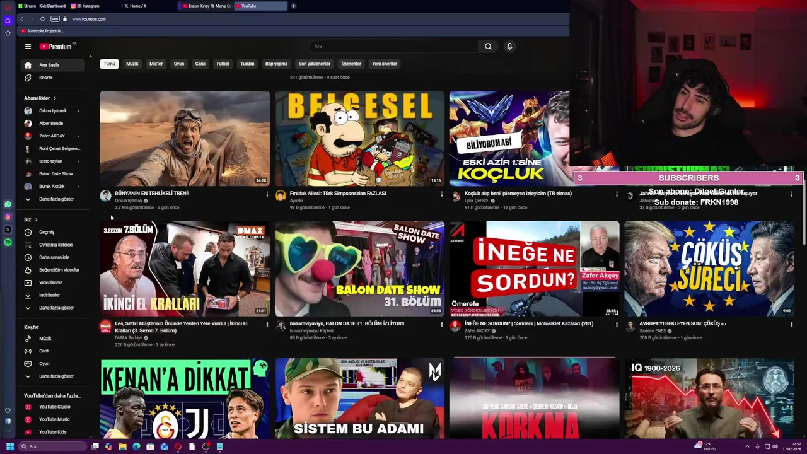807x454 pixels.
Task: Open YouTube Music link
Action: click(53, 419)
